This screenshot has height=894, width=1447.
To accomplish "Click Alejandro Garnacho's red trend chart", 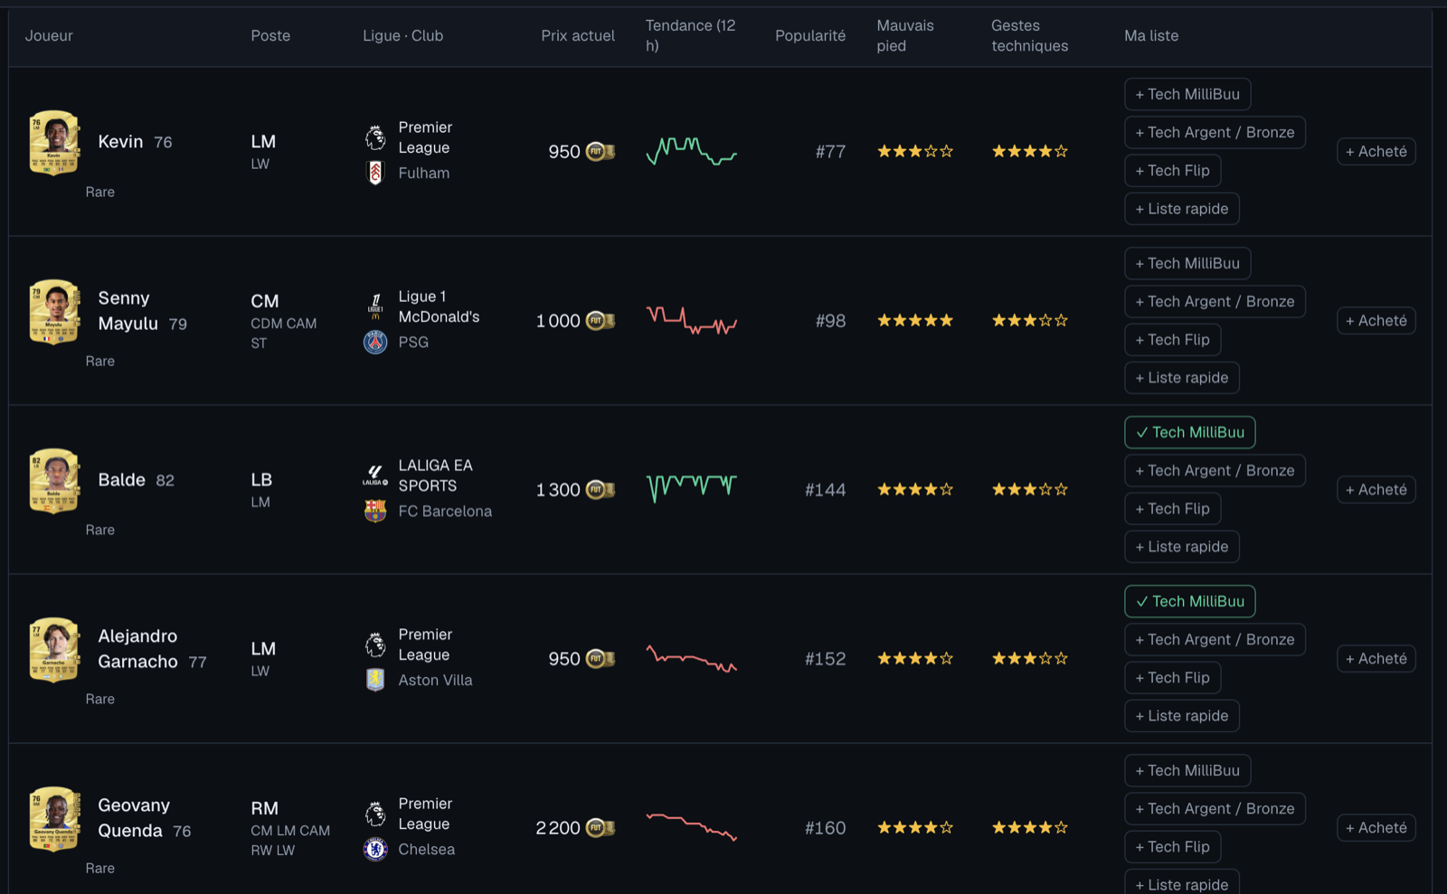I will coord(692,659).
